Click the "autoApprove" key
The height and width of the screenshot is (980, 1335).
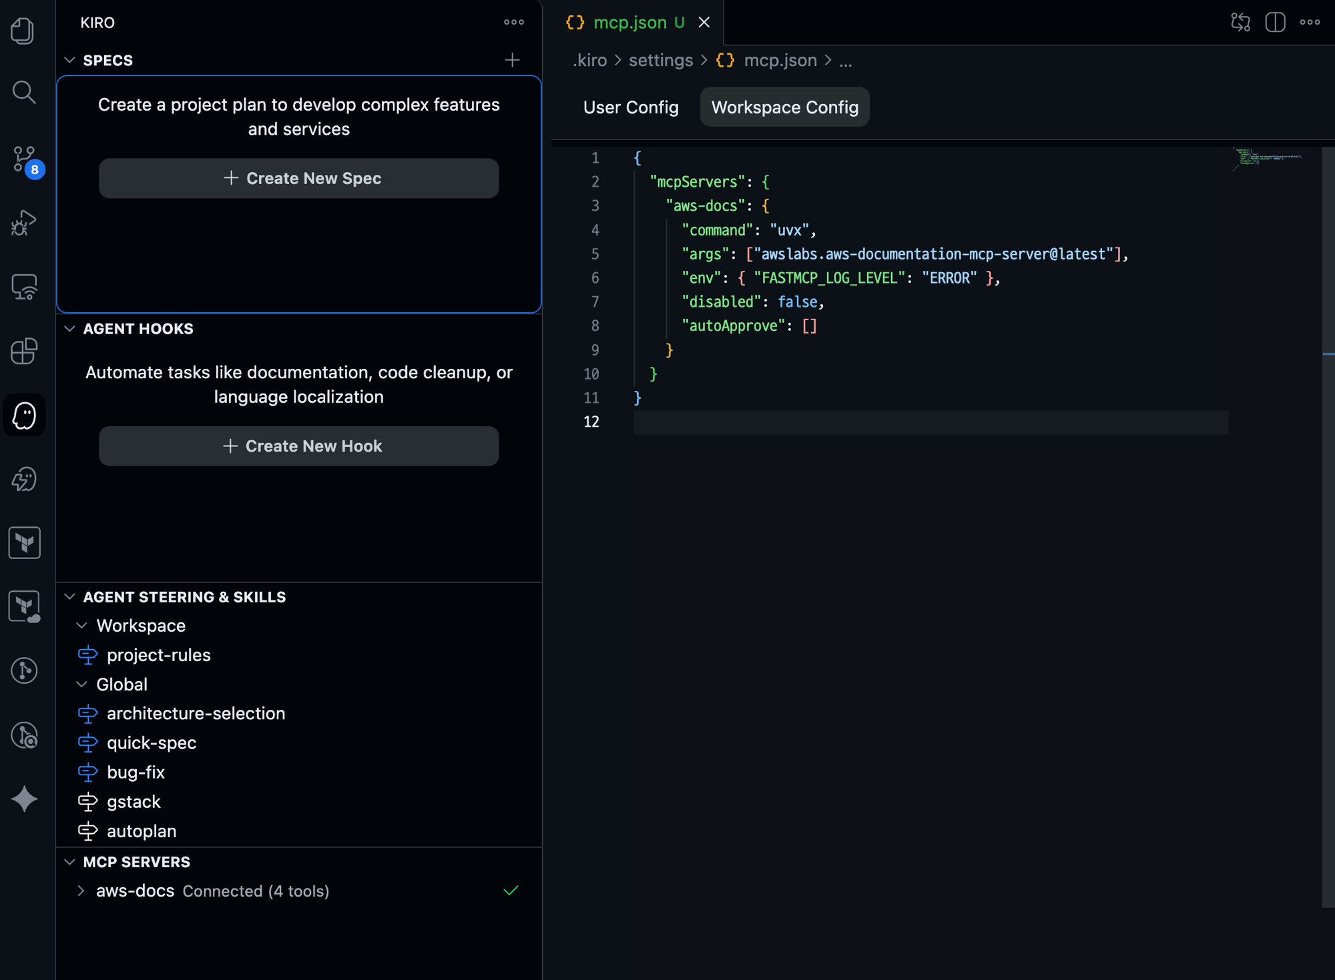tap(733, 326)
